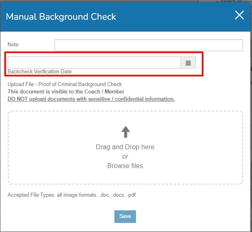Click the Browse files link
Image resolution: width=252 pixels, height=232 pixels.
click(125, 166)
